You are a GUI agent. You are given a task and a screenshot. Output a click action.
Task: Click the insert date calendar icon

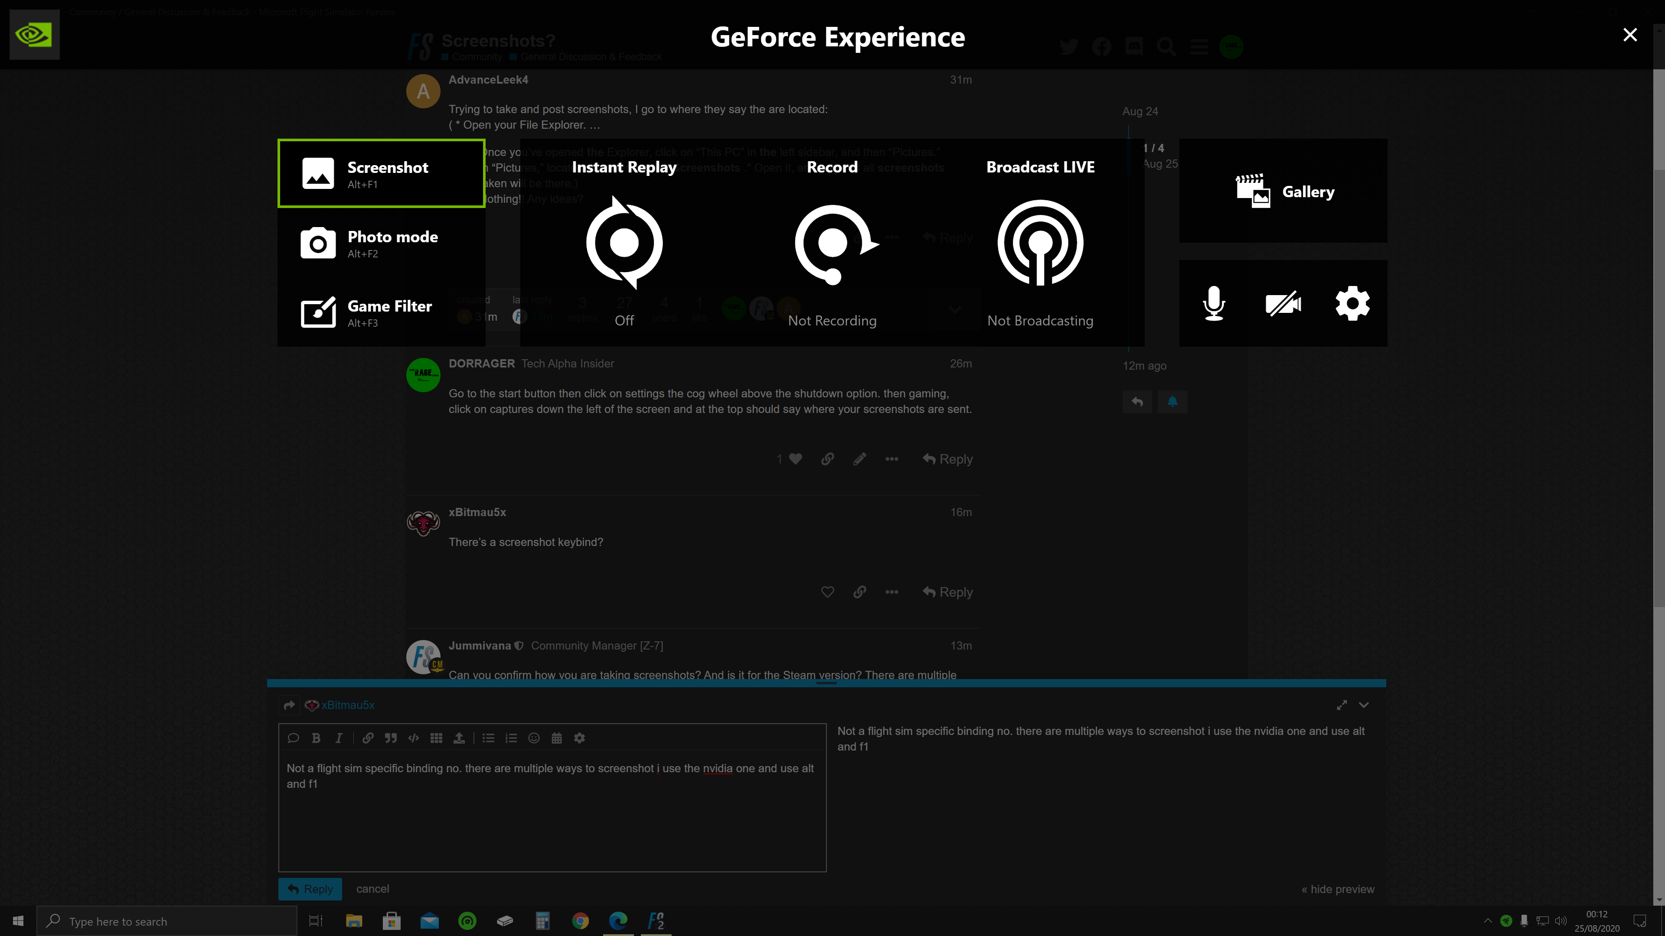point(556,738)
